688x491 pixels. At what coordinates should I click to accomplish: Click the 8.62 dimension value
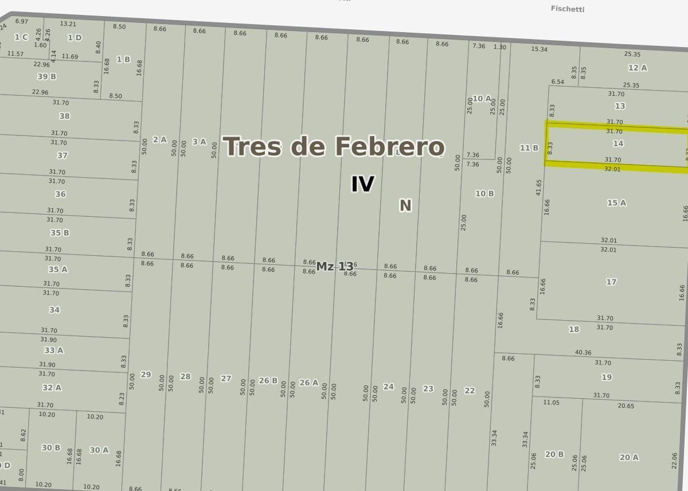pyautogui.click(x=24, y=435)
